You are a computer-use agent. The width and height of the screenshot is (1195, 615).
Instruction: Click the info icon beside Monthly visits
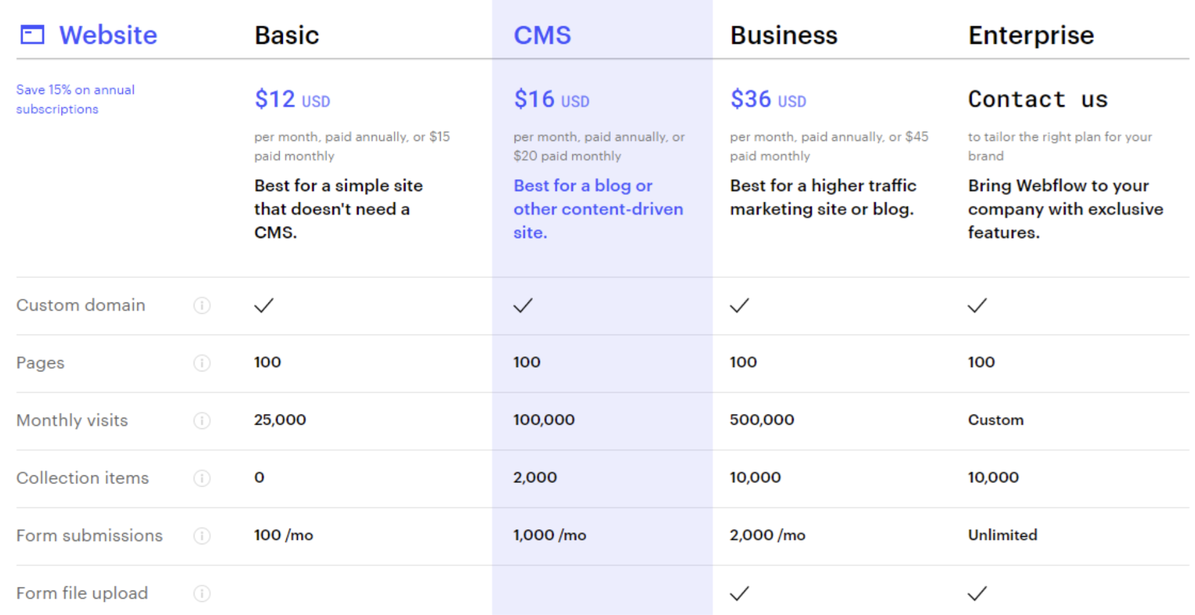coord(202,421)
